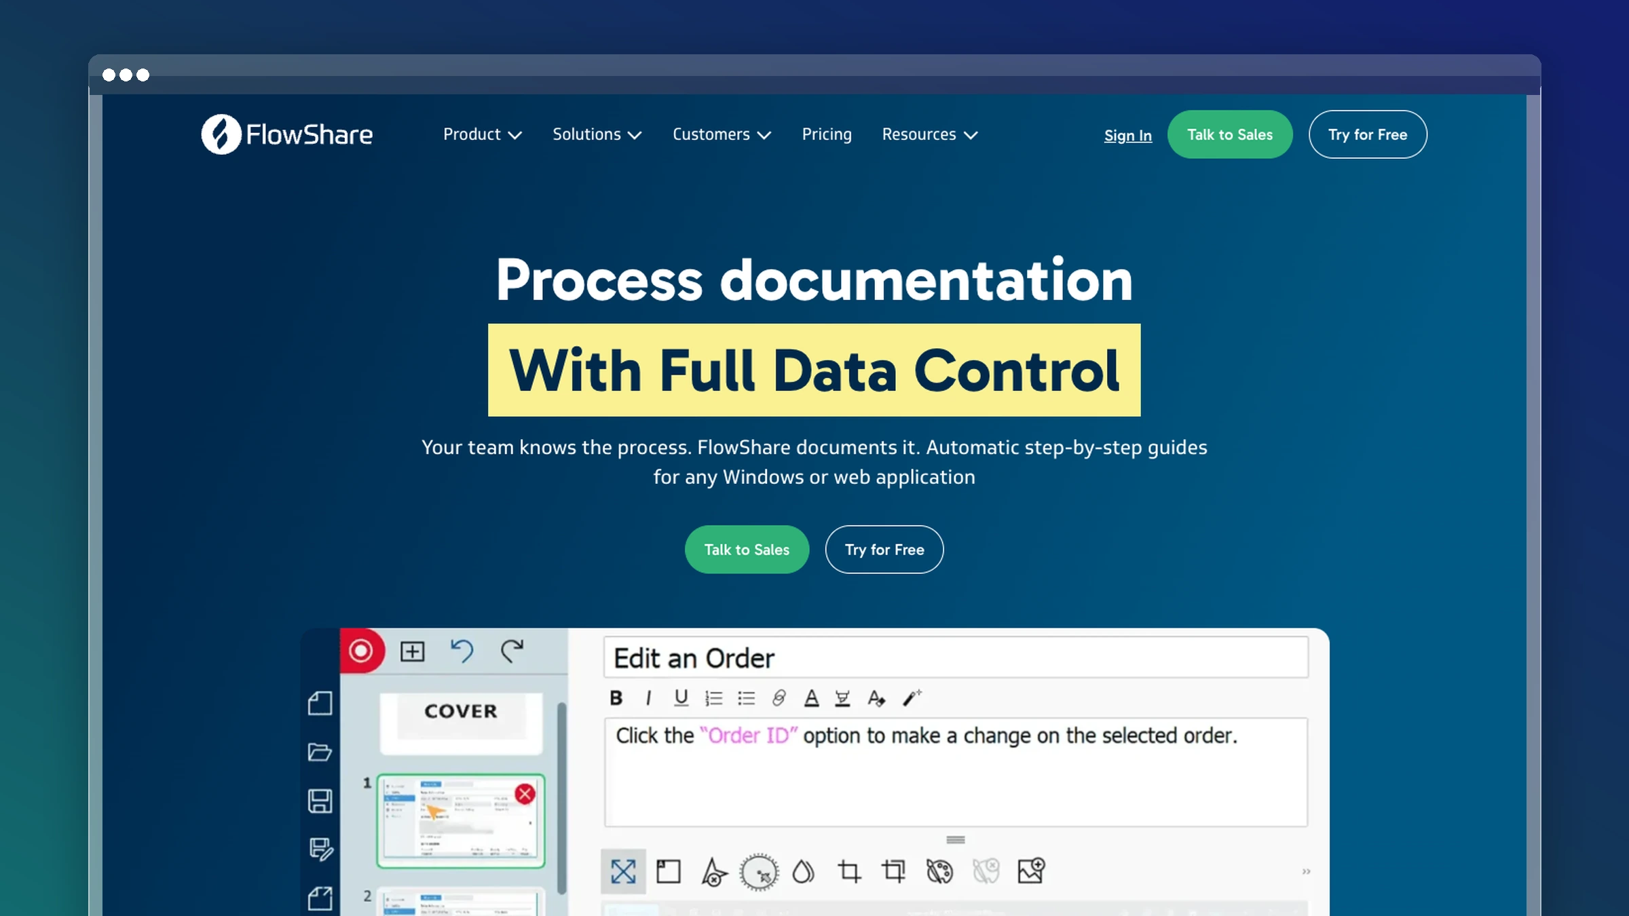Select the step 2 thumbnail

coord(461,902)
